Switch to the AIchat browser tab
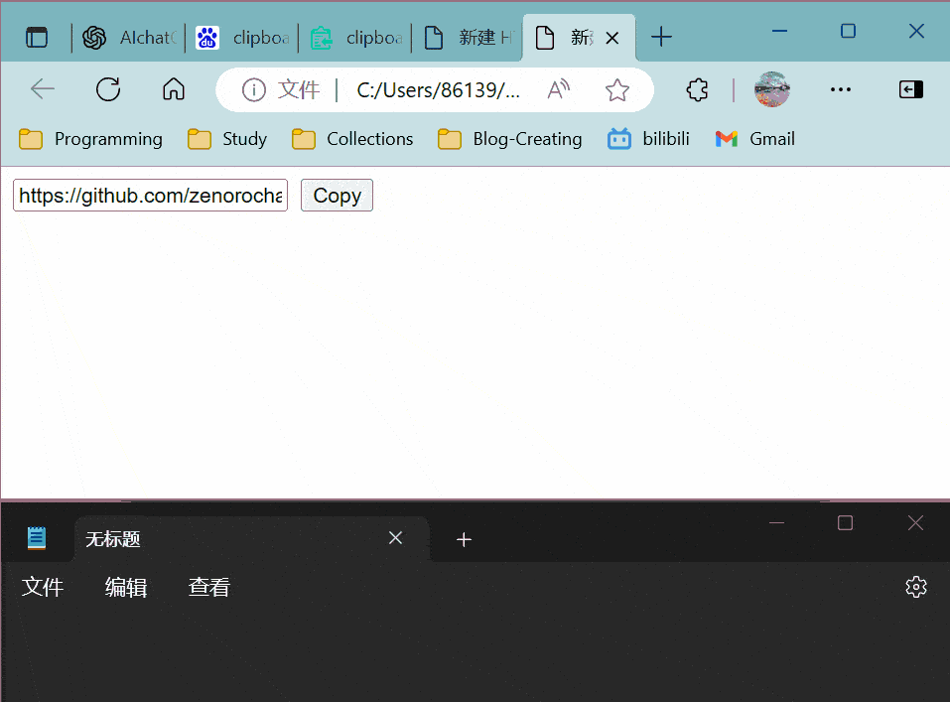950x702 pixels. pyautogui.click(x=130, y=38)
